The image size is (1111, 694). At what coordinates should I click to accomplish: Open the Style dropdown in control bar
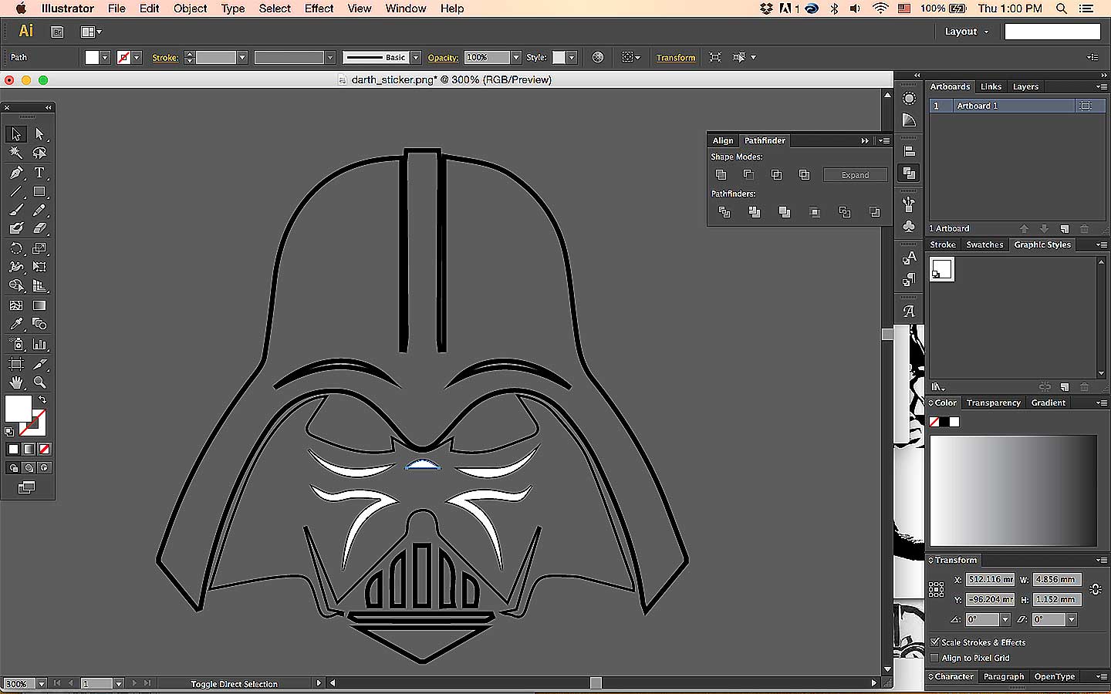(x=572, y=58)
